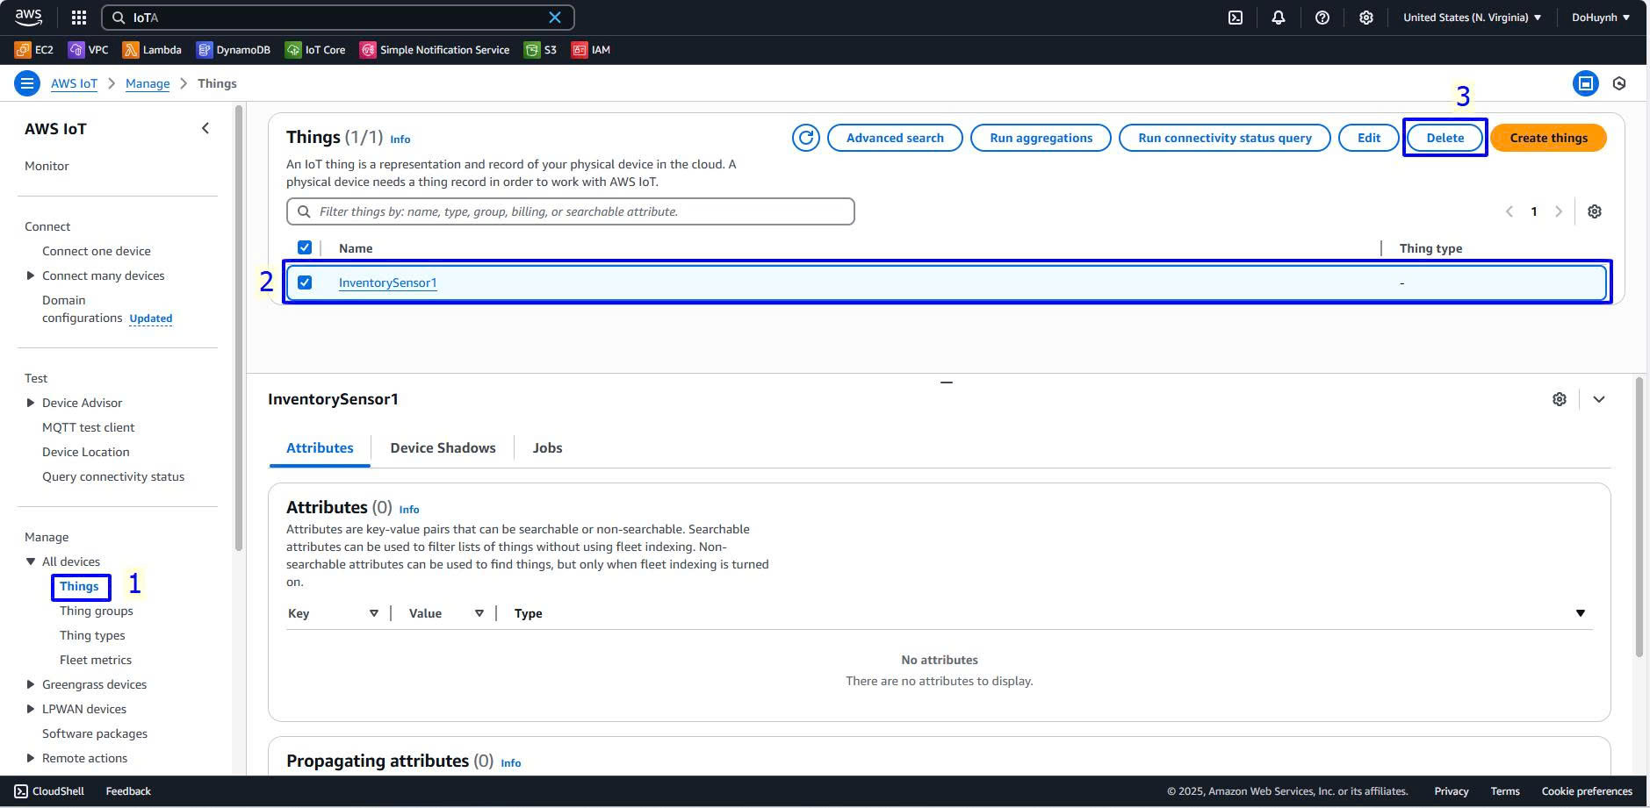
Task: Expand Connect many devices section
Action: tap(31, 275)
